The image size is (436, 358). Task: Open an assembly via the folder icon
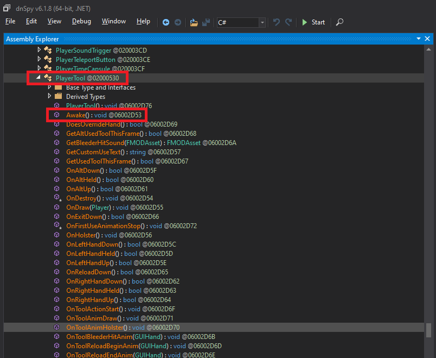pyautogui.click(x=194, y=22)
